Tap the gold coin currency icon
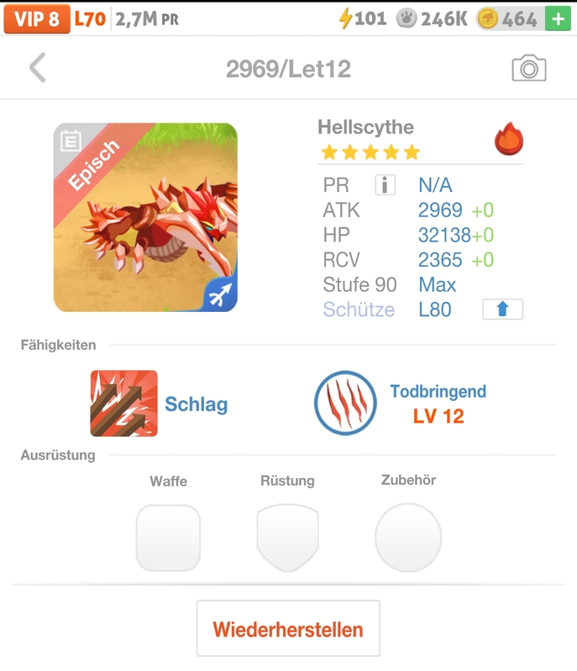Image resolution: width=577 pixels, height=671 pixels. pyautogui.click(x=486, y=18)
